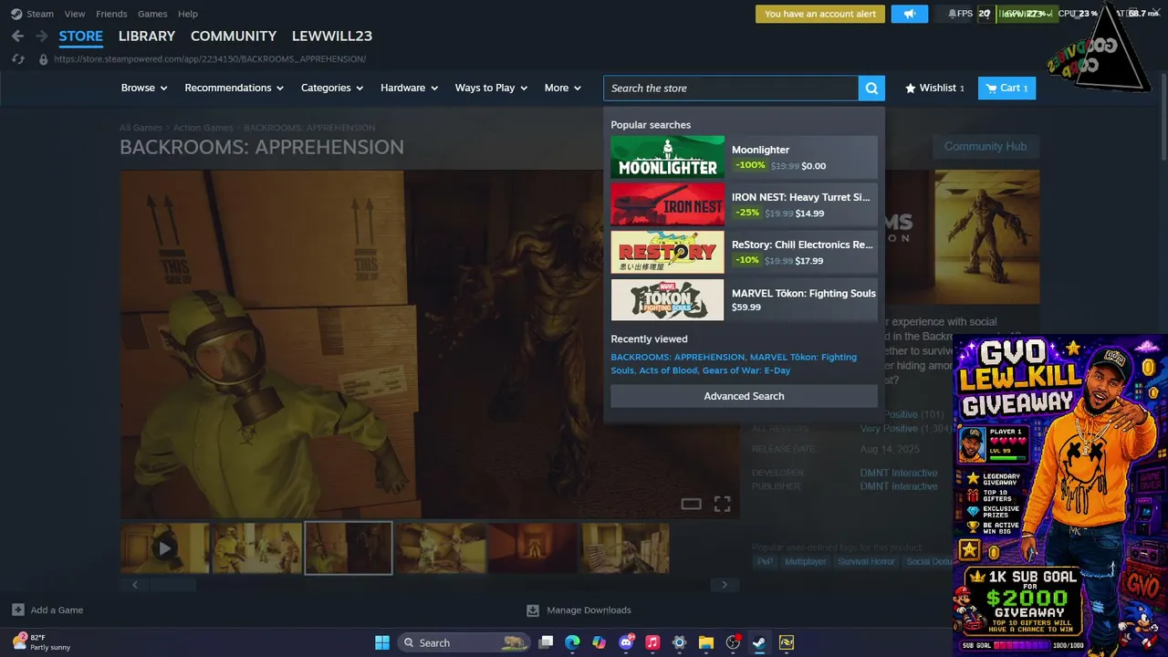Click the Add a Game plus icon

pos(18,610)
